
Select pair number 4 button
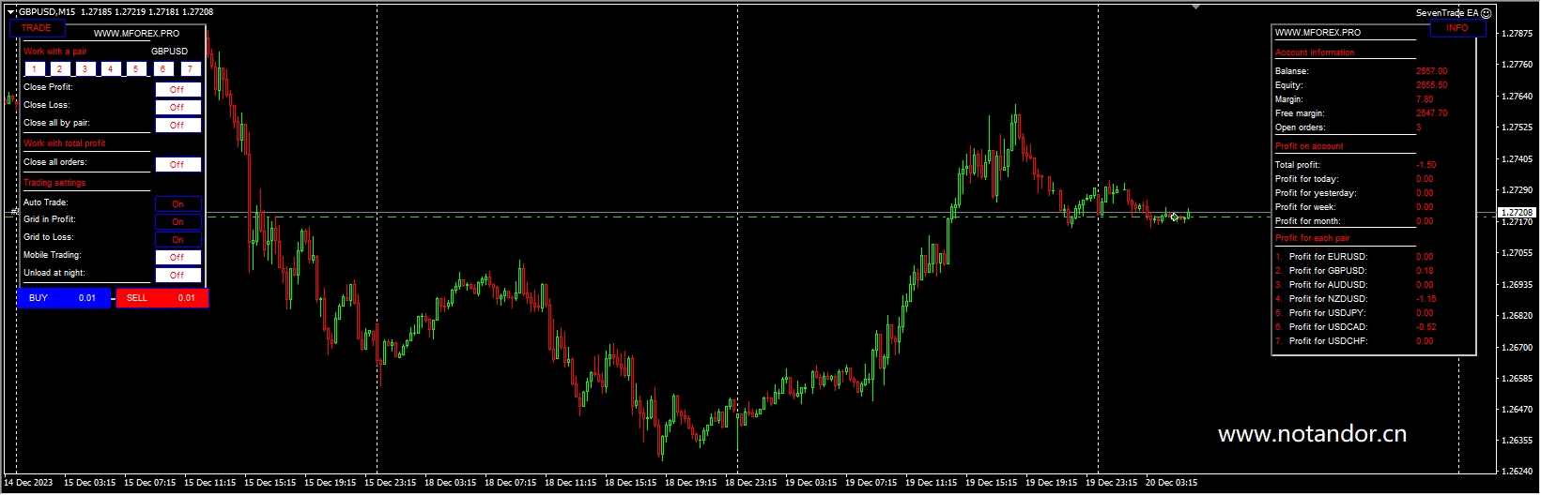tap(111, 69)
